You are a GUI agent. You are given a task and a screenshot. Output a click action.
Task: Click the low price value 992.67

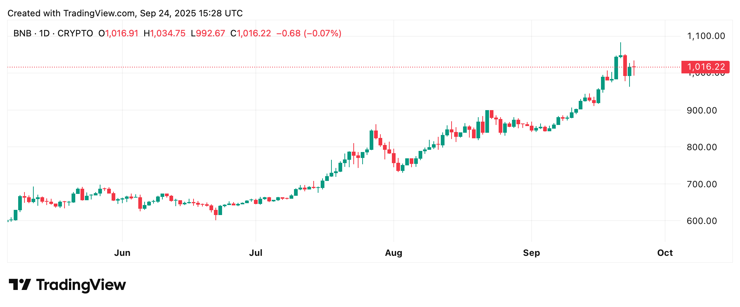pyautogui.click(x=210, y=33)
